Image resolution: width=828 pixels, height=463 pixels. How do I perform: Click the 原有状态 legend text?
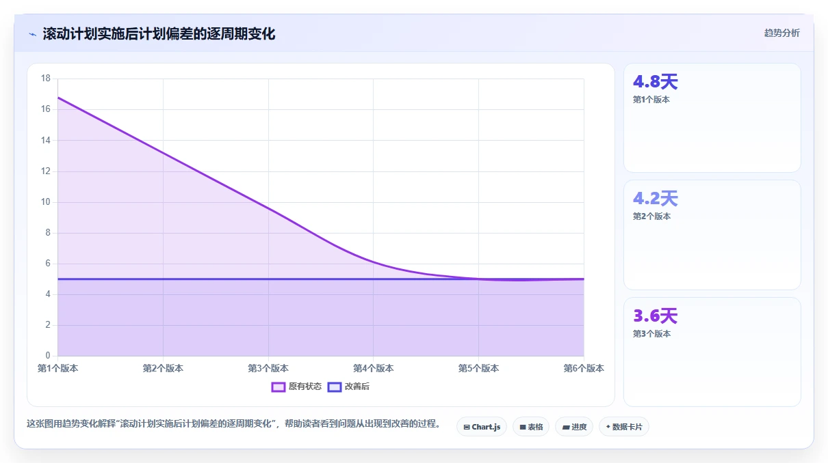pyautogui.click(x=305, y=387)
